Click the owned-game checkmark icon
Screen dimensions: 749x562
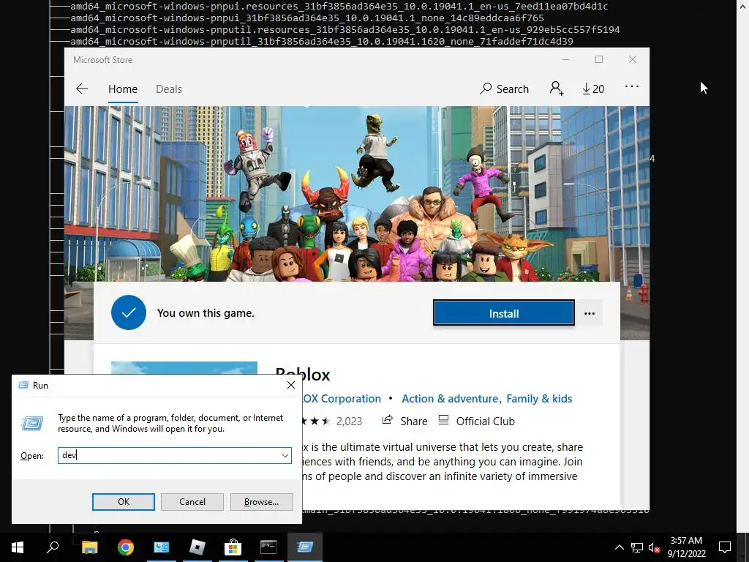click(129, 312)
